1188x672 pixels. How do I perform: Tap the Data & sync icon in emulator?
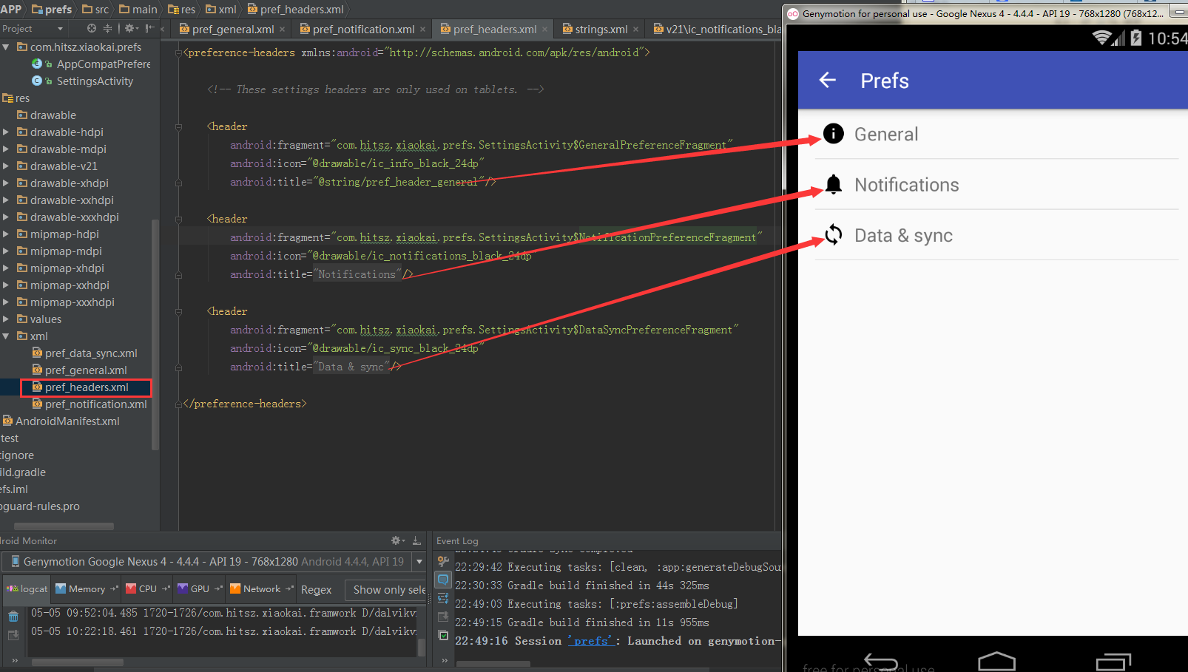pos(834,235)
